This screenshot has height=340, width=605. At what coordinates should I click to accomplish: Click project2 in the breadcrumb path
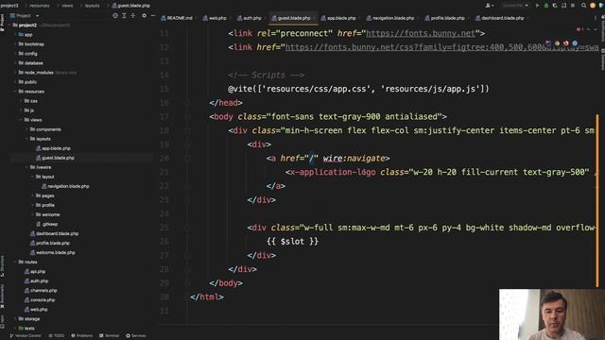click(x=9, y=6)
